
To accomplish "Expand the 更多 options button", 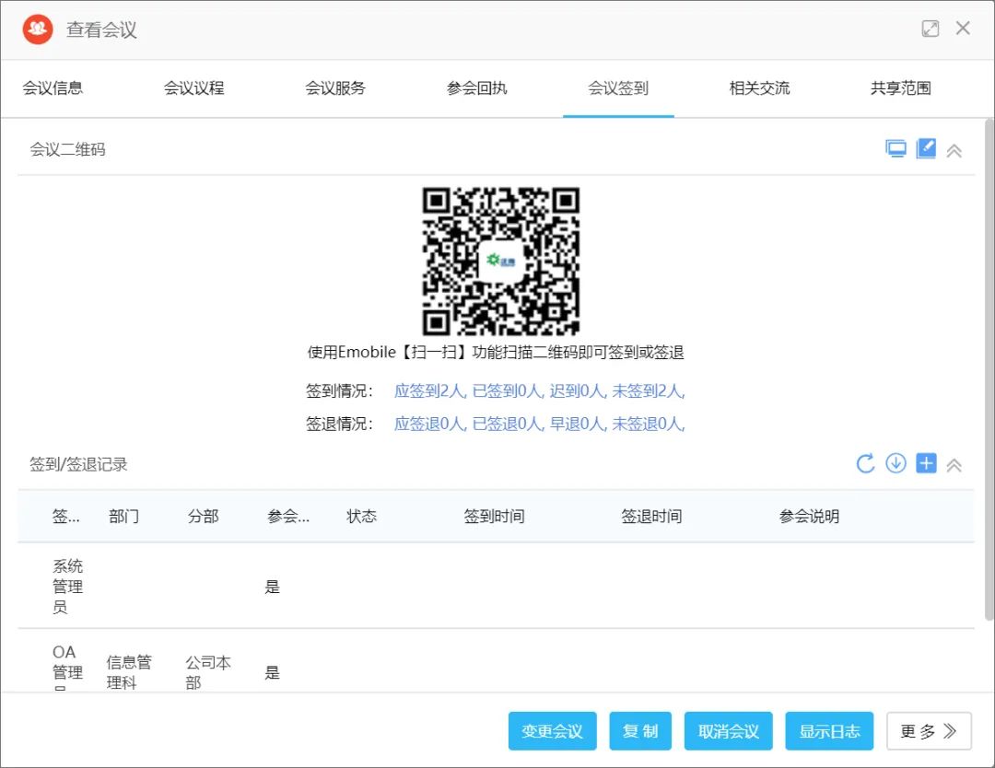I will coord(929,731).
